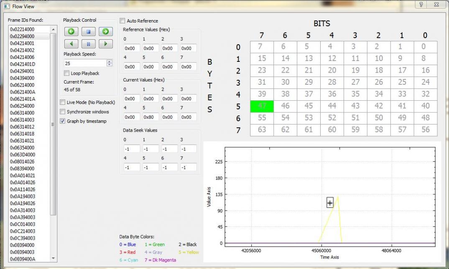The width and height of the screenshot is (449, 269).
Task: Toggle the Loop Playback checkbox
Action: point(66,73)
